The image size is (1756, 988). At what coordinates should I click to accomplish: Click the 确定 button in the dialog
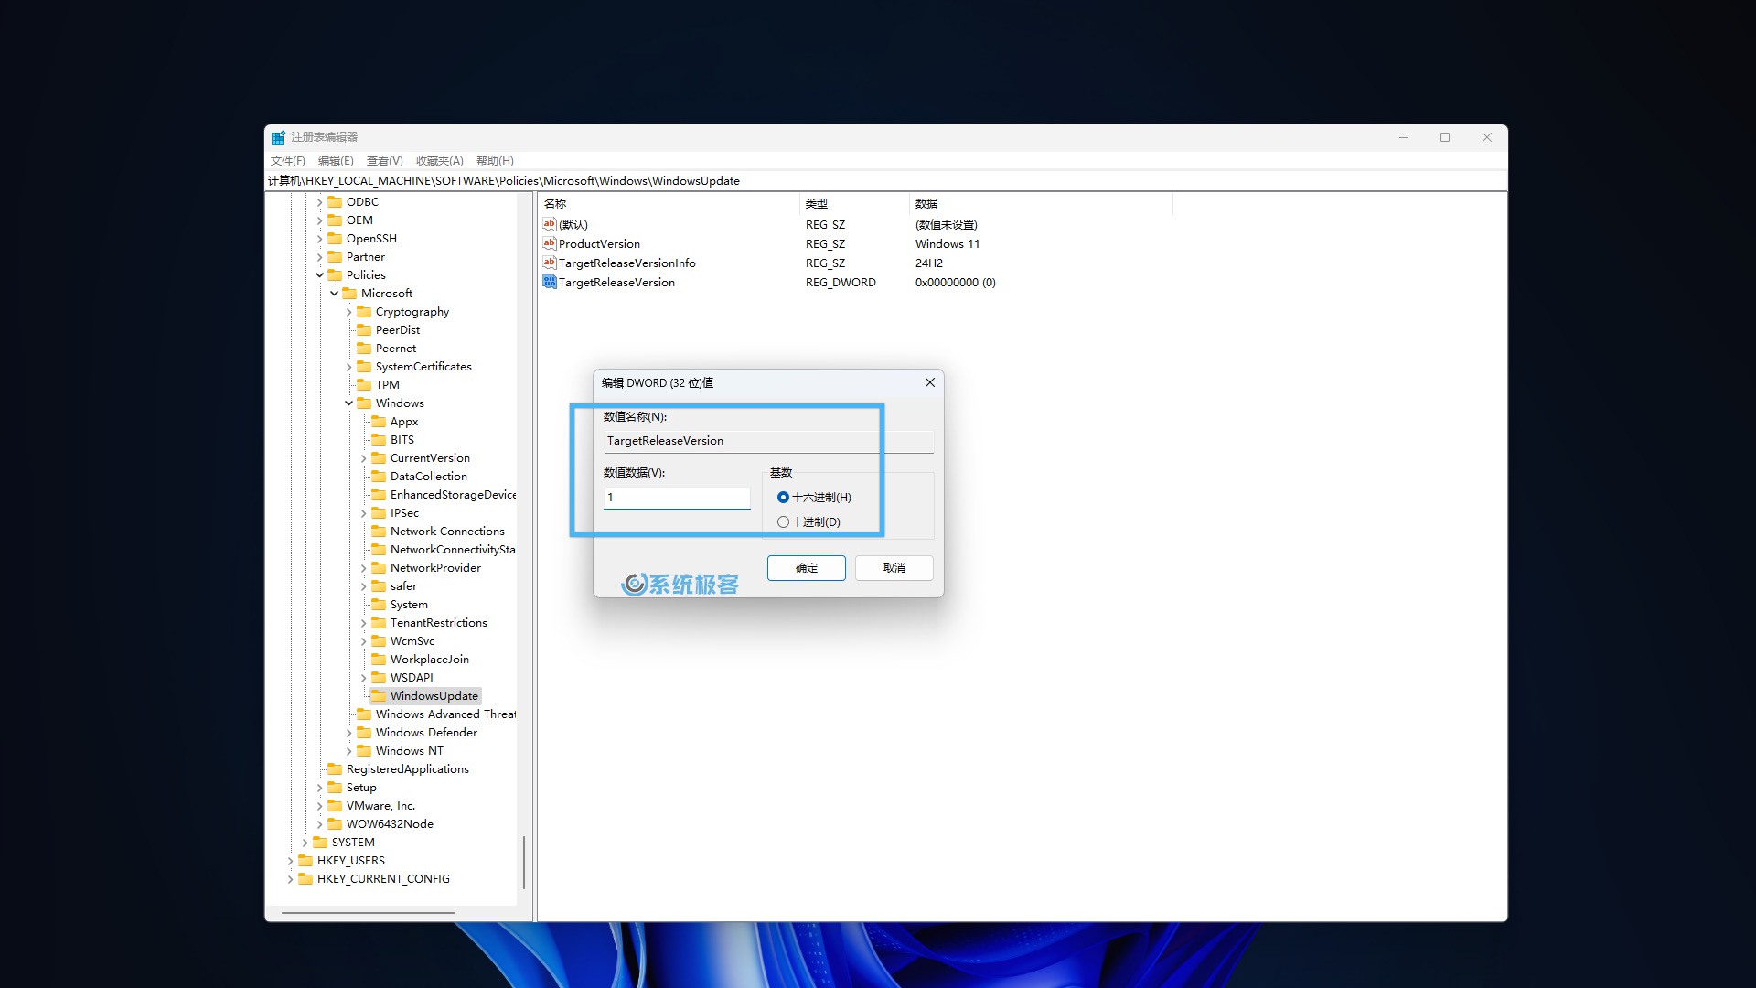click(807, 568)
